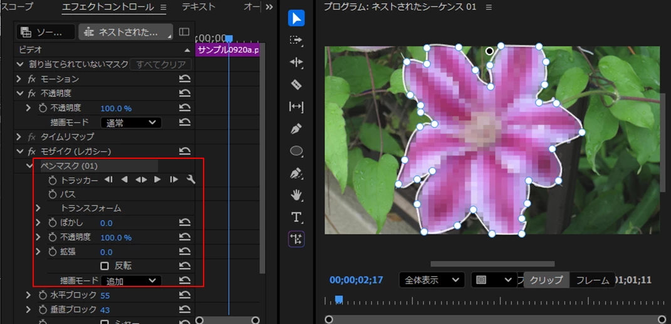Expand the タイムリマップ effect
The image size is (671, 324).
coord(19,137)
